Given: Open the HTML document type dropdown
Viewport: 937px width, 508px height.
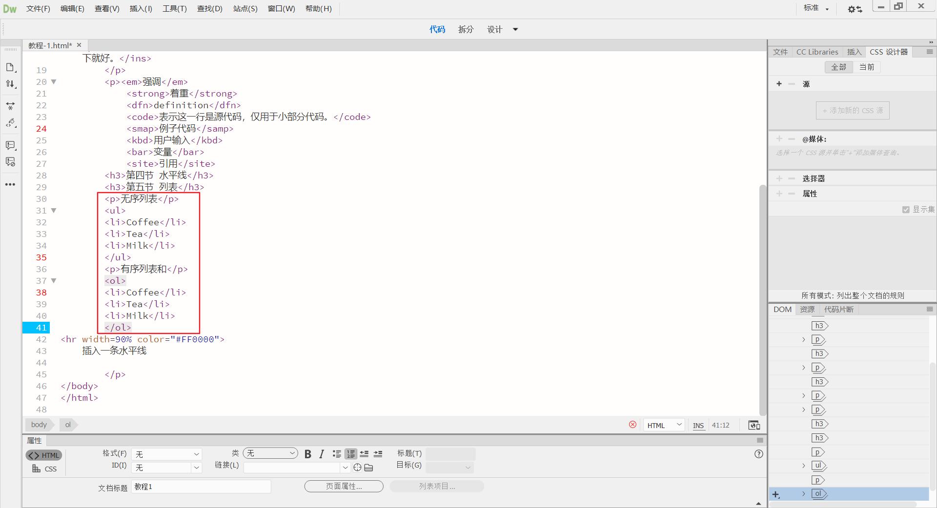Looking at the screenshot, I should pyautogui.click(x=664, y=425).
